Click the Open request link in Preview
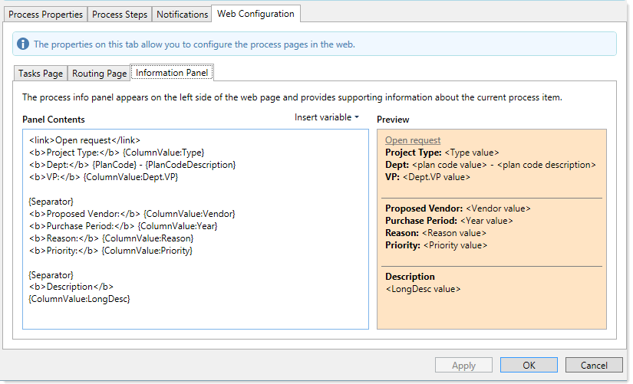Viewport: 633px width, 384px height. 413,140
